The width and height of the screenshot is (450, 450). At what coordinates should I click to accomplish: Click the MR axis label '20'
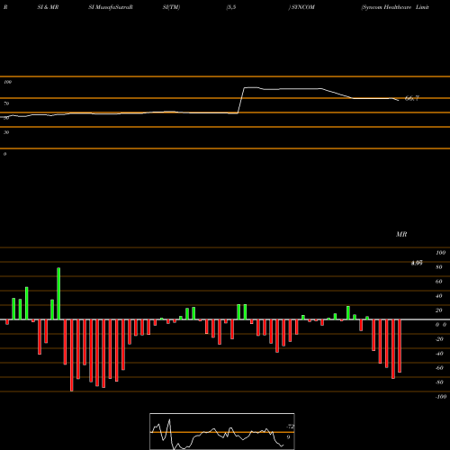pyautogui.click(x=439, y=310)
